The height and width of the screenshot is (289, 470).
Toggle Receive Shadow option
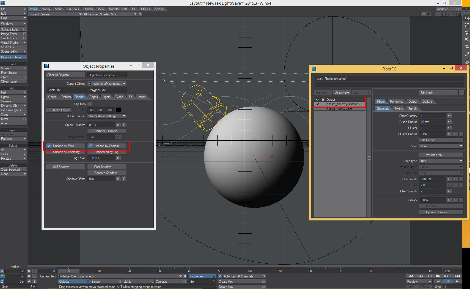click(x=107, y=173)
